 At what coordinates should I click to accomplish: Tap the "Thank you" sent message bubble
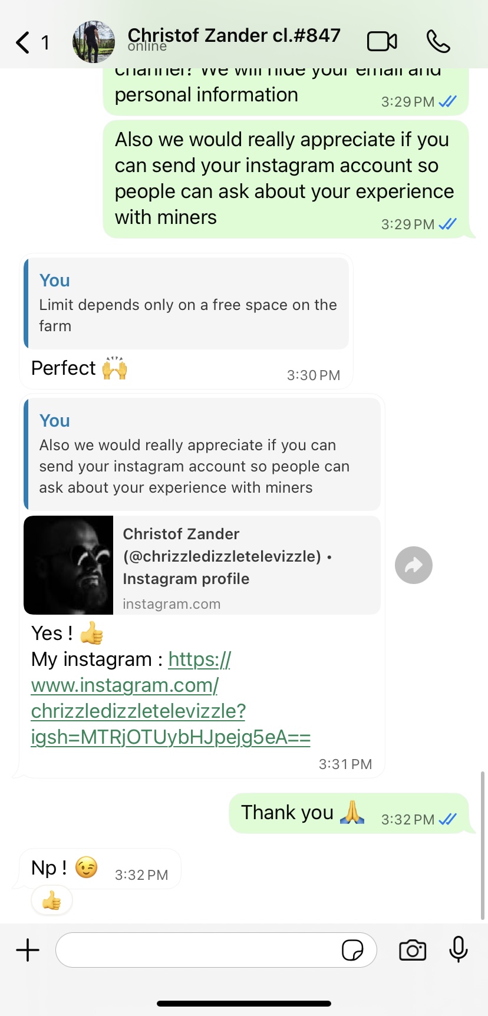point(288,813)
